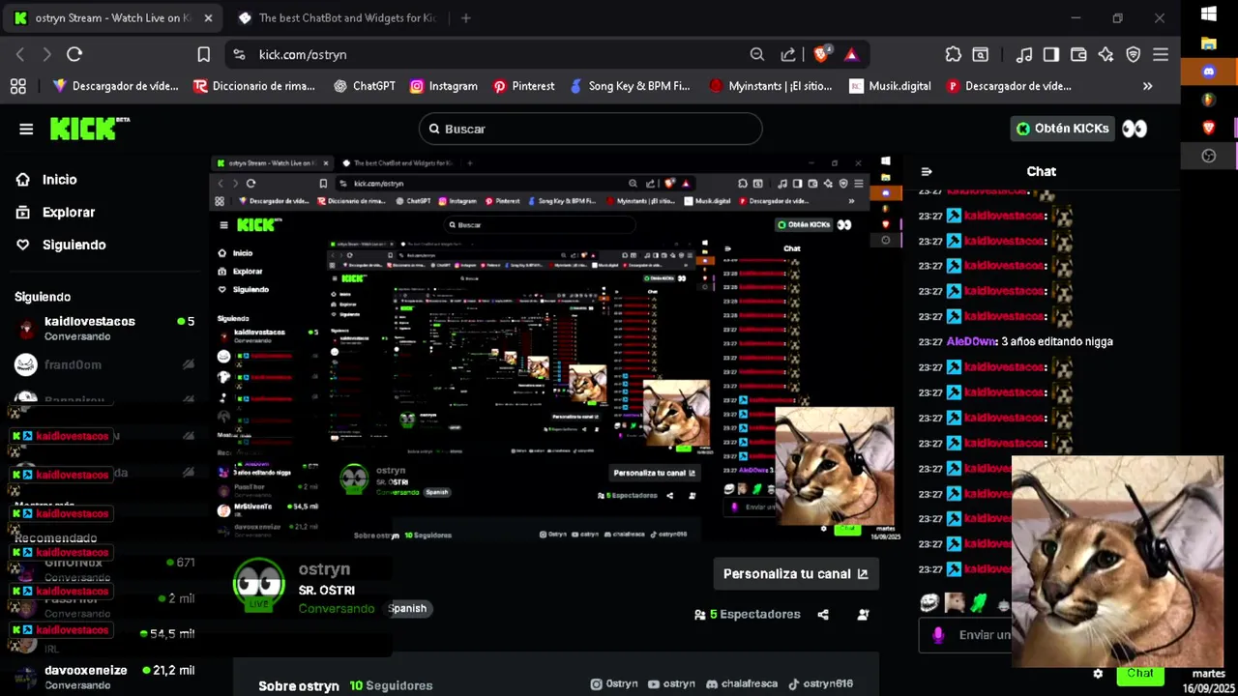Open Diccionario de rima bookmark
Viewport: 1238px width, 696px height.
(x=254, y=86)
